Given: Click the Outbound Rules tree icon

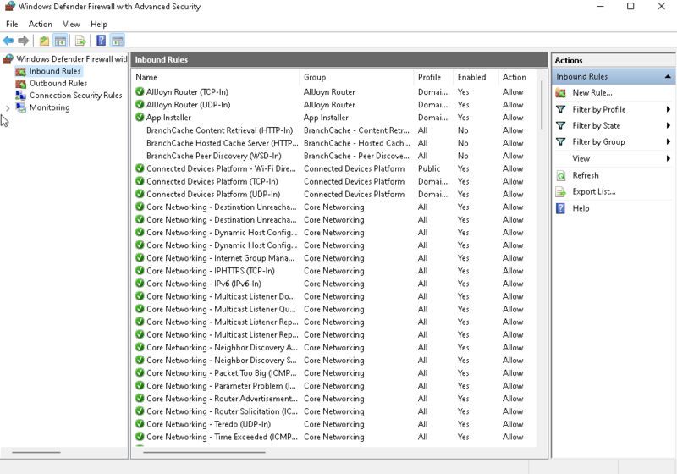Looking at the screenshot, I should 20,83.
